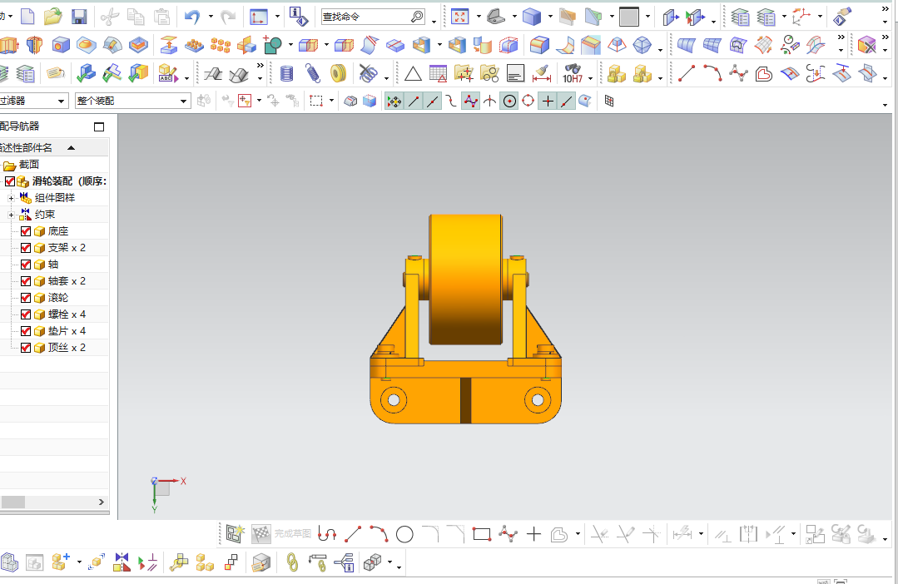Maximize the assembly navigator panel
Viewport: 898px width, 584px height.
pyautogui.click(x=99, y=126)
